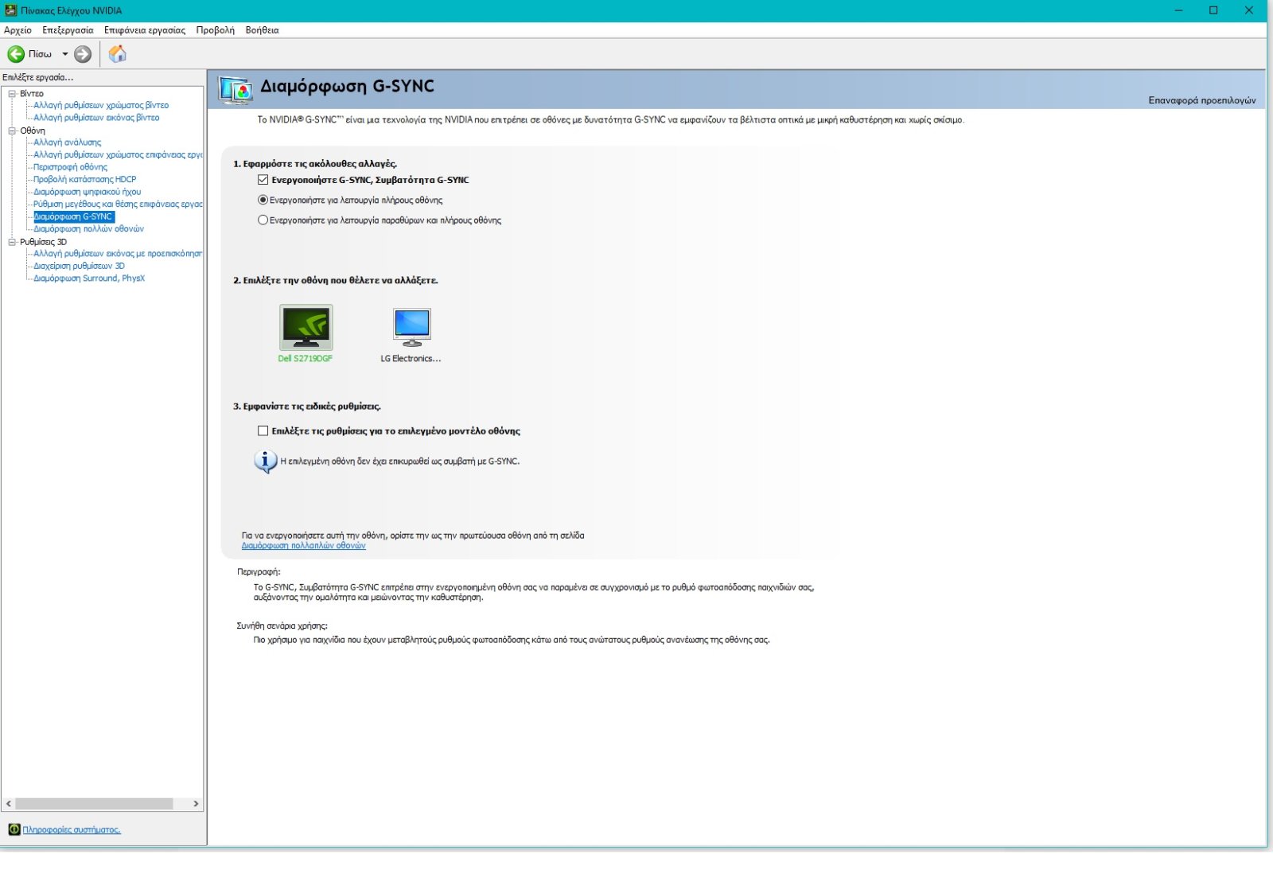Open Αλλαγή ρυθμίσεων χρώματος βίντεο
Viewport: 1273px width, 869px height.
(x=101, y=105)
